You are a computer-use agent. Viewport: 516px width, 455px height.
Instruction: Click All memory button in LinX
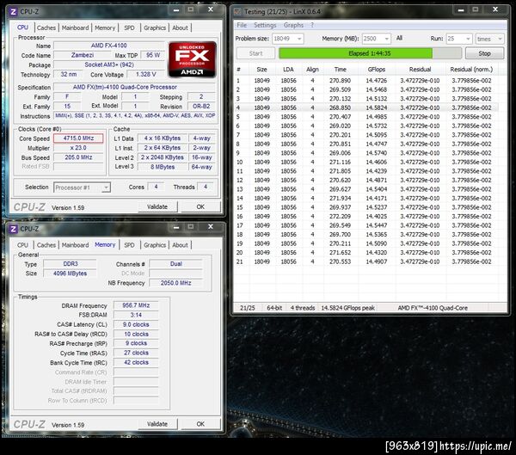399,38
